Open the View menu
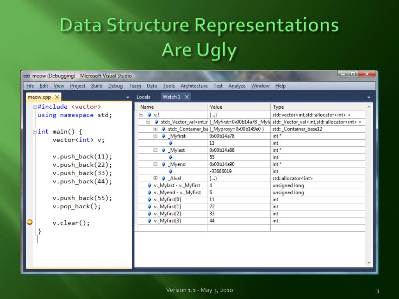 point(59,86)
